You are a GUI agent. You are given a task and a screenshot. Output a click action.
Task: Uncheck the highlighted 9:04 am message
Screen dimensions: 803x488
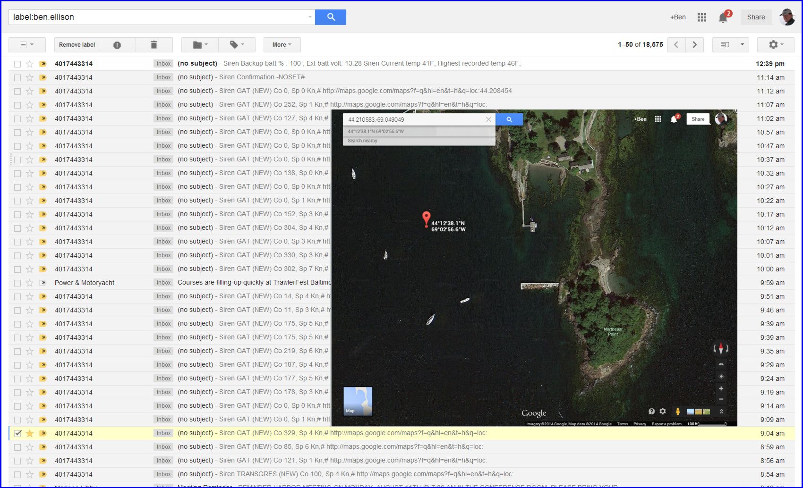click(x=17, y=433)
